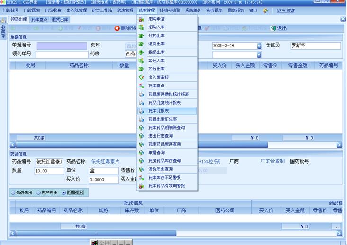Click the icon beside 药库药品有效期警报
The height and width of the screenshot is (245, 347).
pyautogui.click(x=142, y=186)
